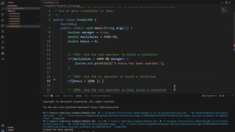Screen dimensions: 235x132
Task: Switch to the Debug Console tab
Action: pos(68,96)
